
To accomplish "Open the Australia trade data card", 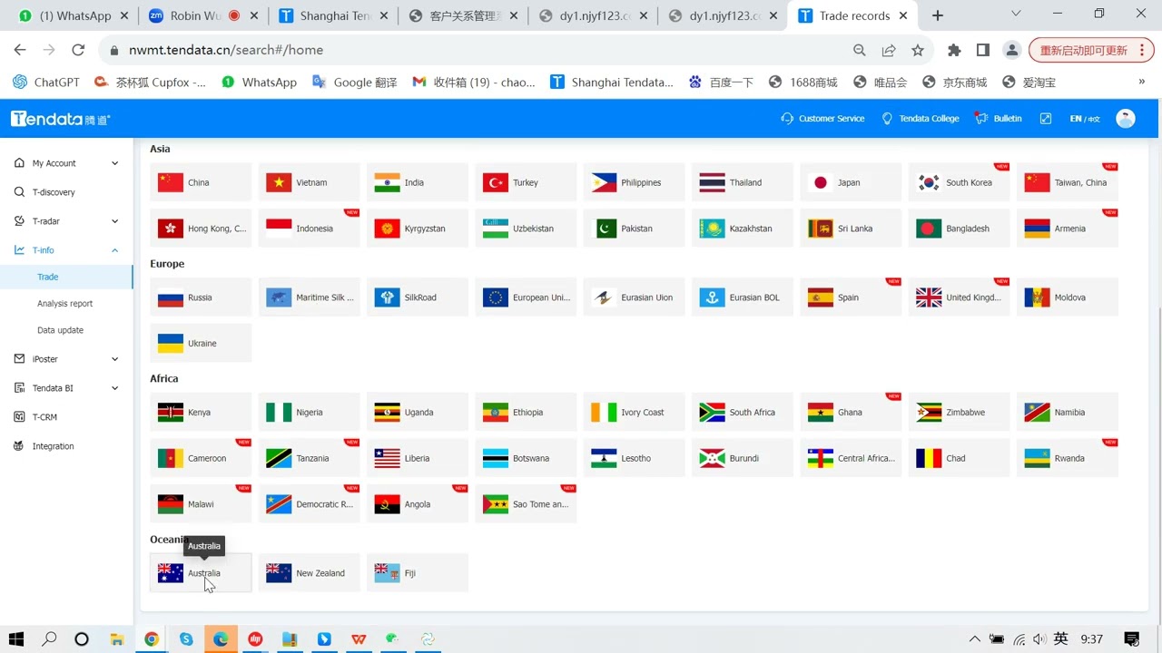I will (x=201, y=573).
